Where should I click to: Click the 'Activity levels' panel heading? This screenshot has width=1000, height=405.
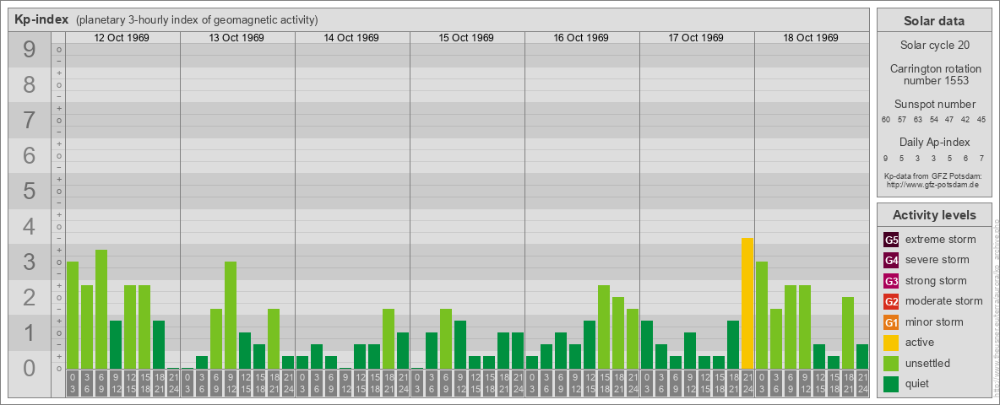click(933, 215)
